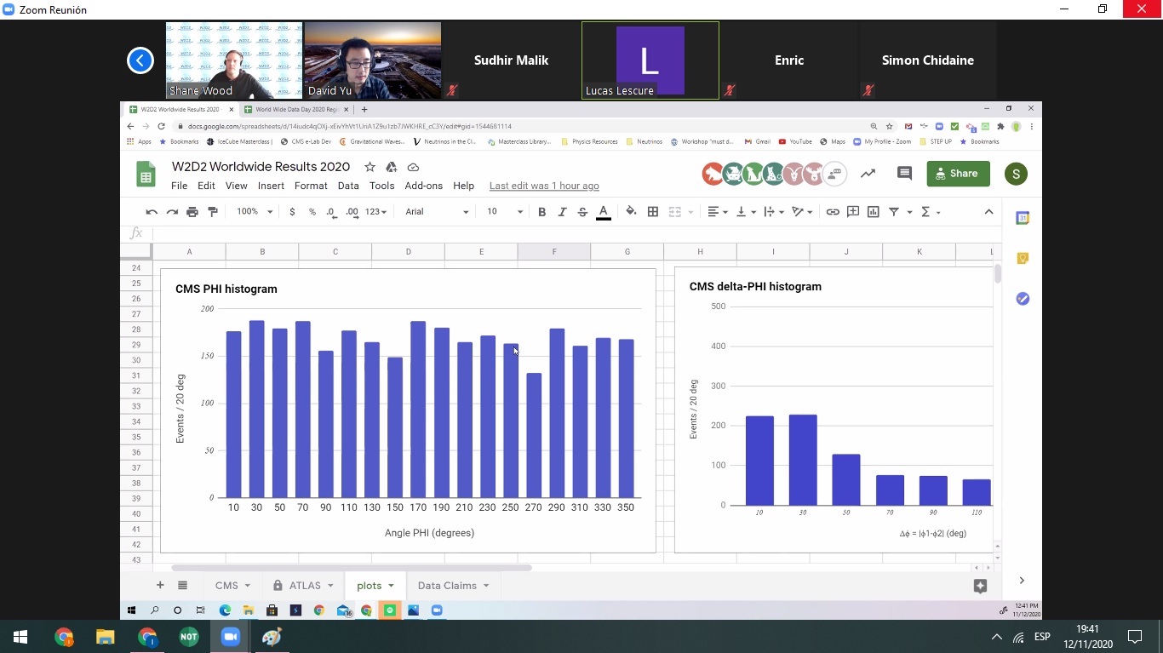
Task: Open the 100% zoom level dropdown
Action: click(x=255, y=212)
